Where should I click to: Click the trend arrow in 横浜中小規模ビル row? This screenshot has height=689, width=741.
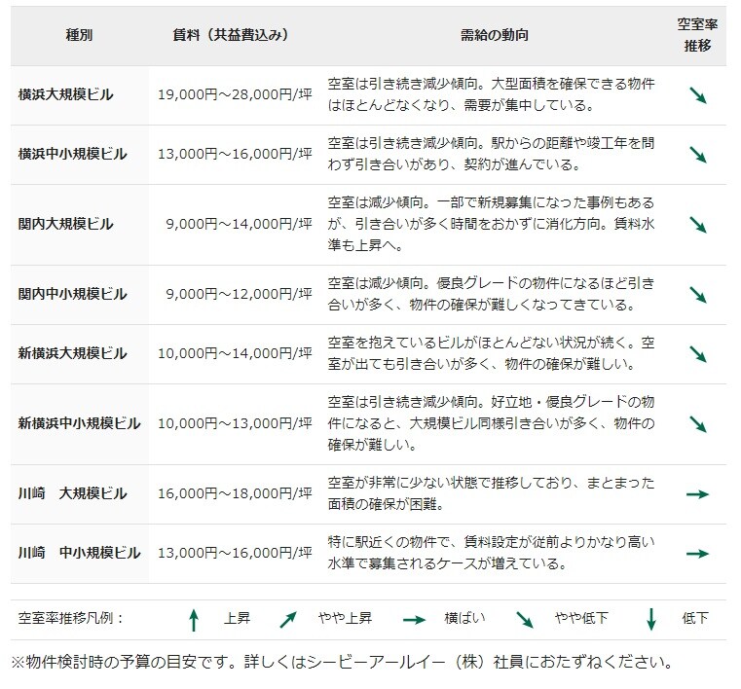[x=697, y=155]
